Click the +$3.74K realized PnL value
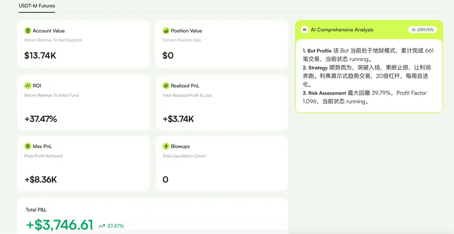The height and width of the screenshot is (234, 454). 178,119
